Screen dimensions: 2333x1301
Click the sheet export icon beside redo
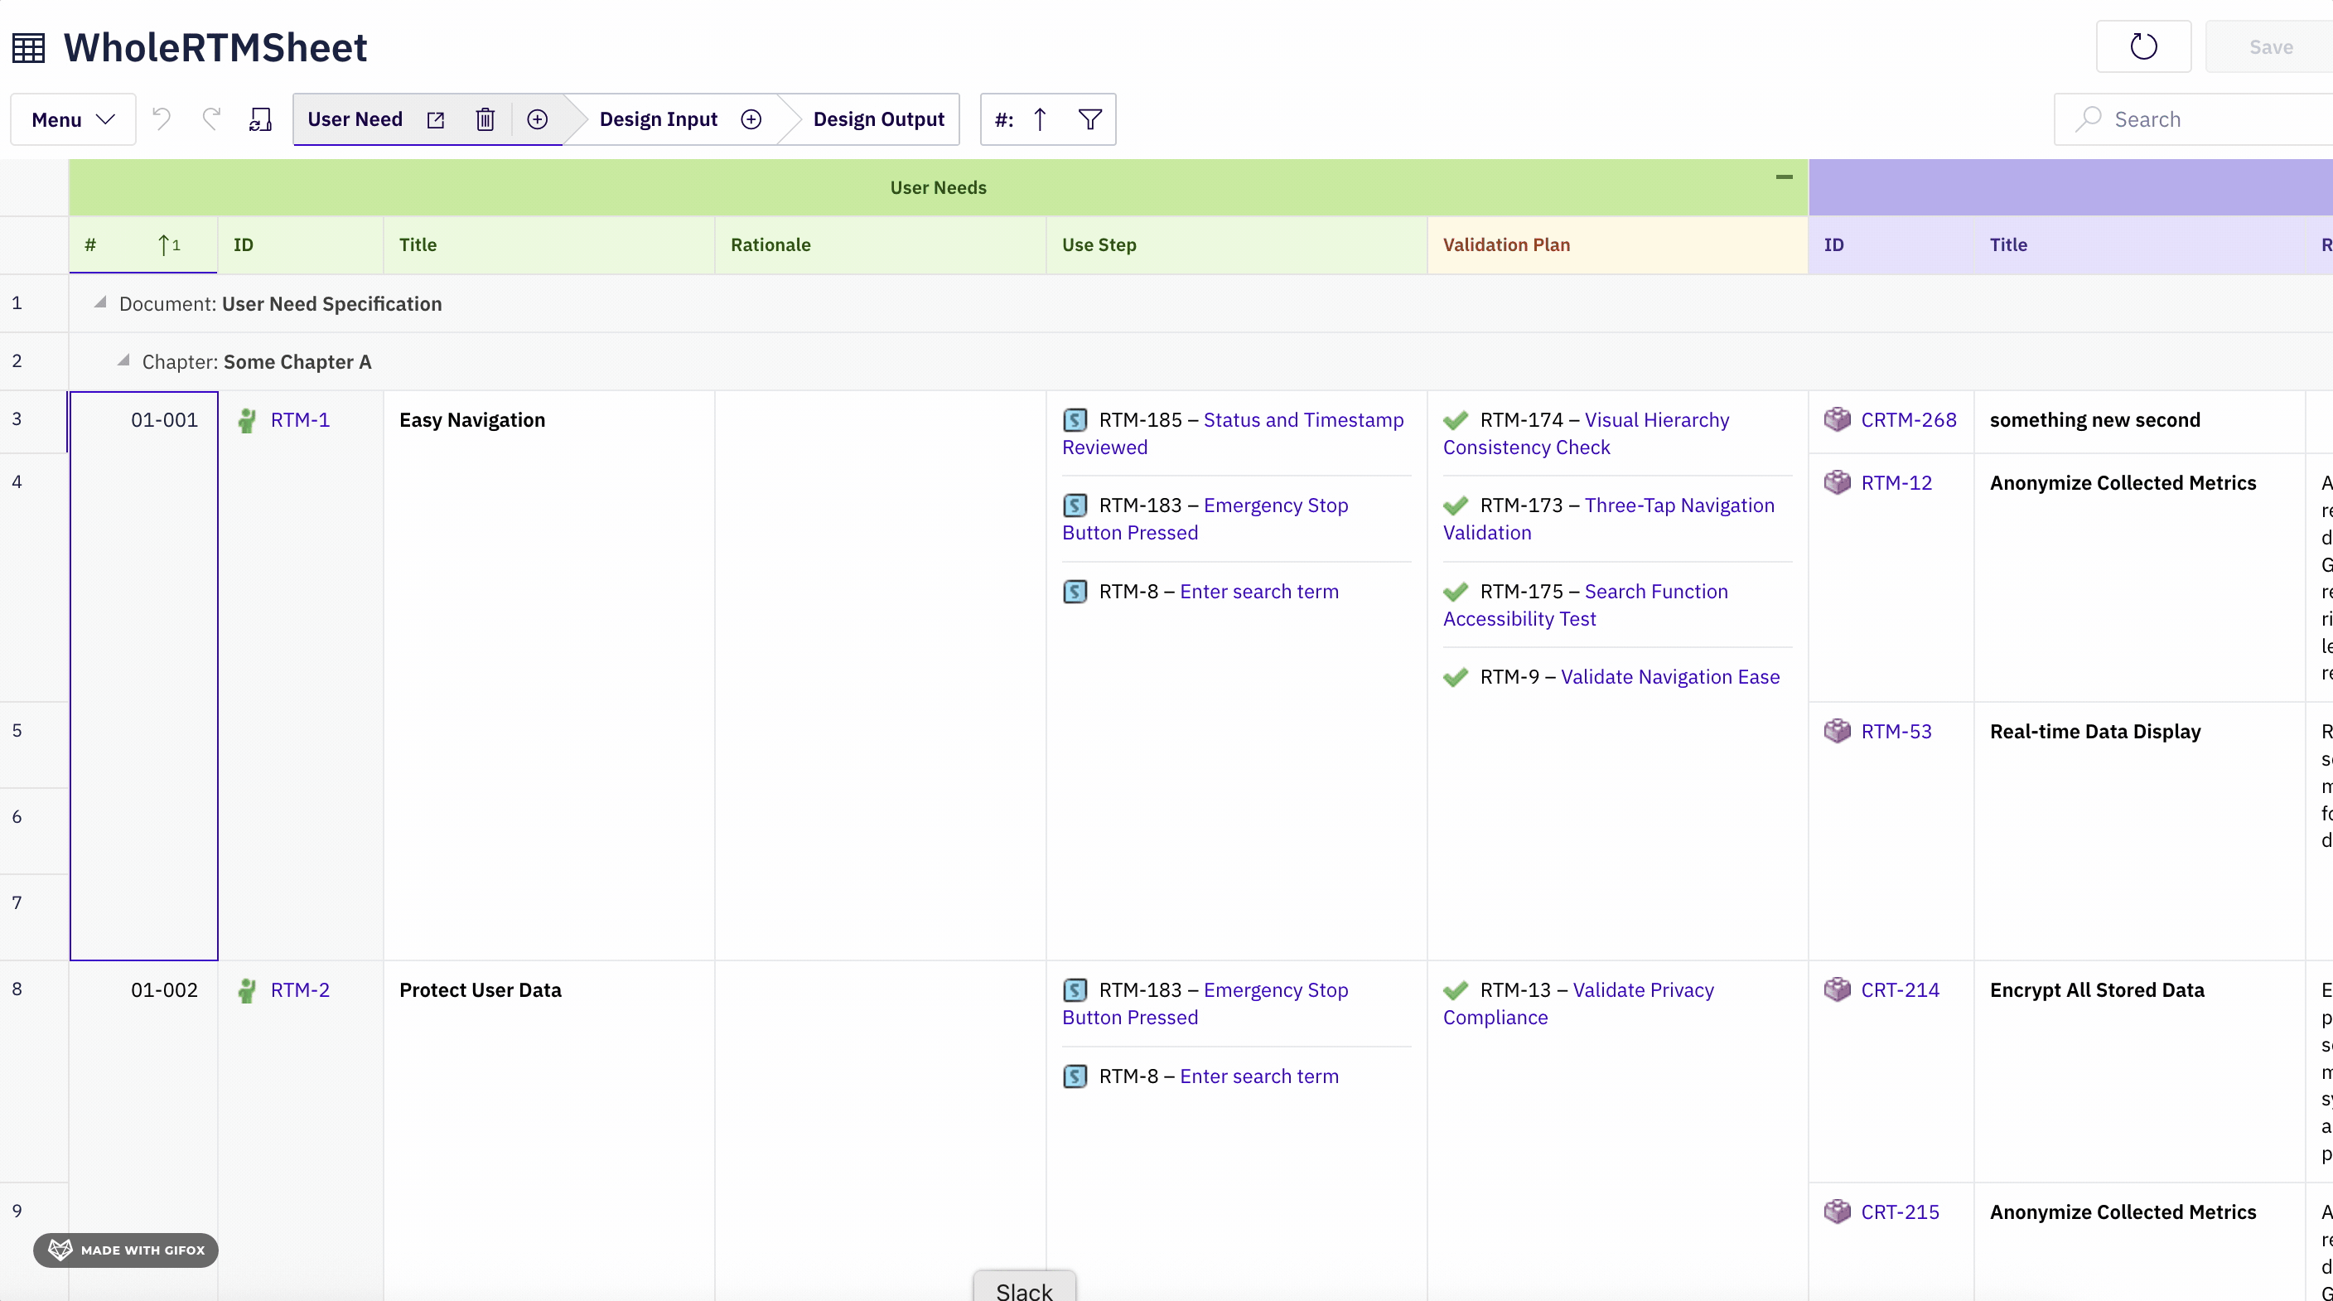pos(261,119)
